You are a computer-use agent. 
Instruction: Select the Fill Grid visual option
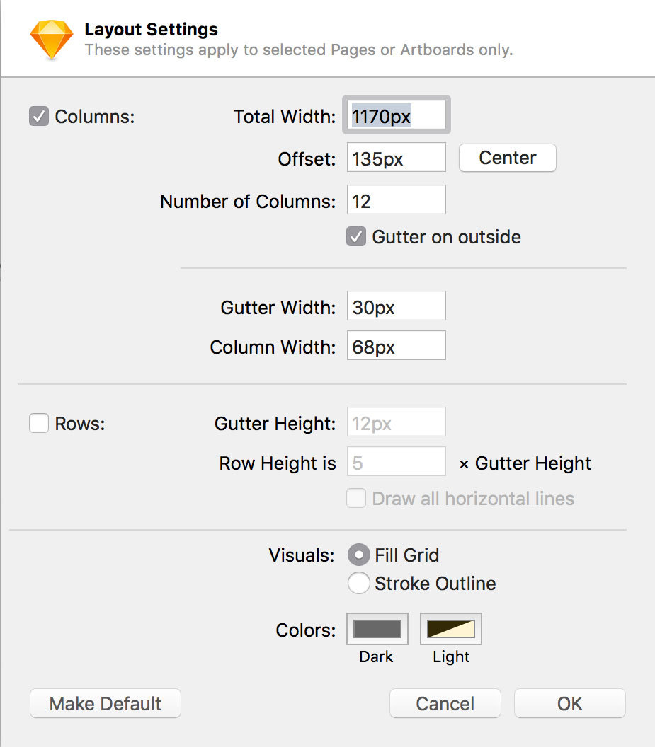coord(359,555)
